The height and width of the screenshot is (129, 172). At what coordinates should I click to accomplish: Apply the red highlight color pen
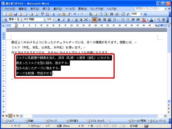point(144,20)
